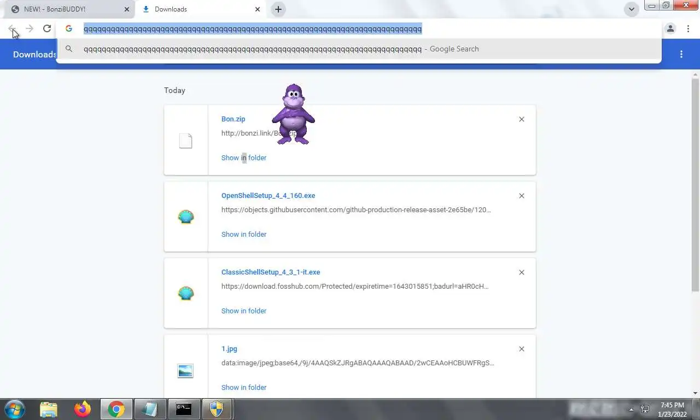Click the security shield taskbar icon

click(218, 409)
